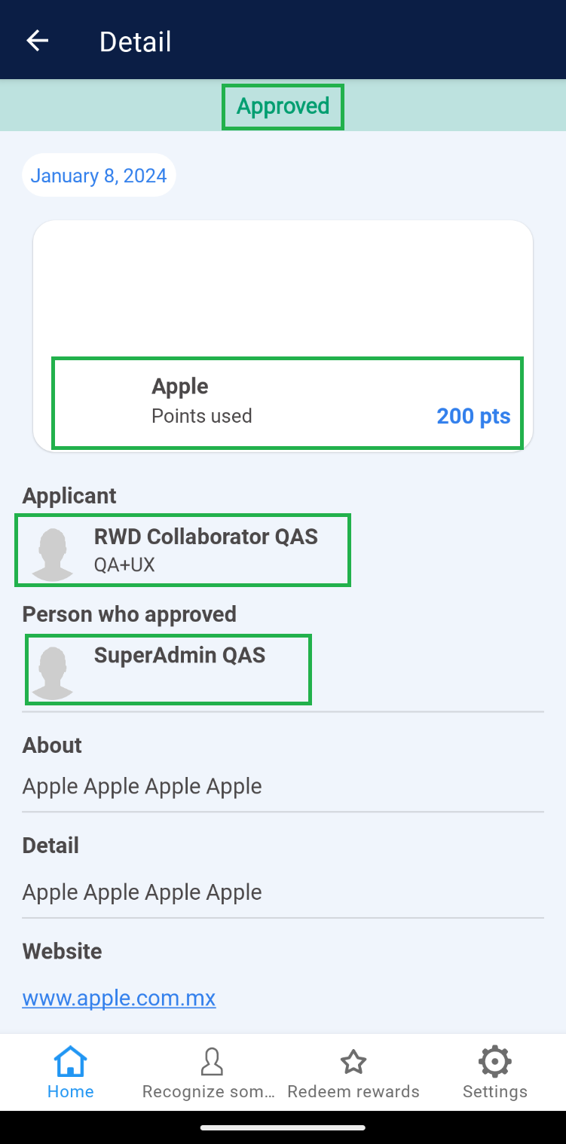Switch to Redeem rewards tab label
This screenshot has height=1144, width=566.
tap(353, 1091)
